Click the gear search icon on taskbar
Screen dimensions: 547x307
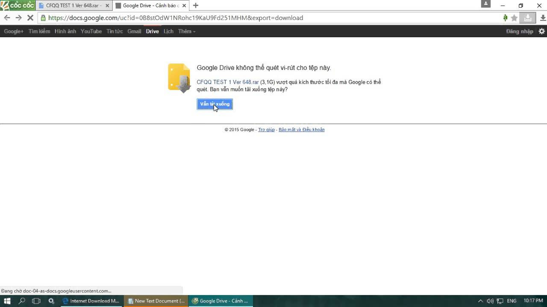pos(51,301)
